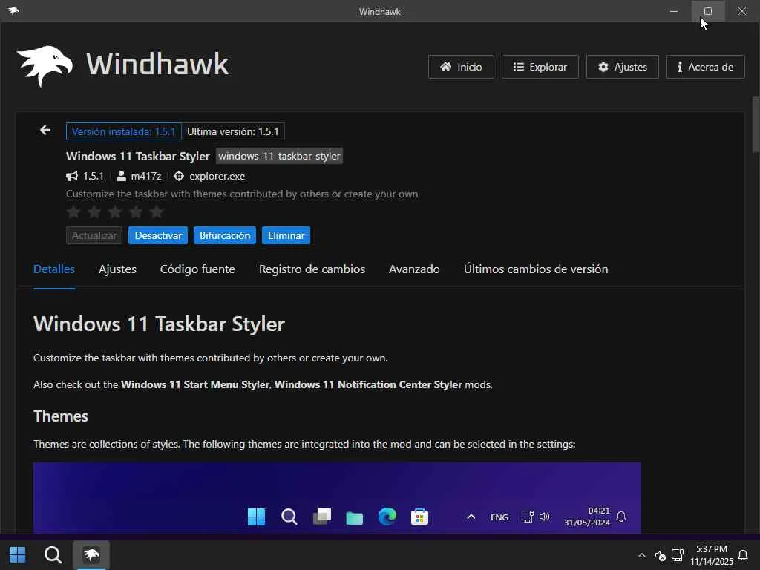This screenshot has width=760, height=570.
Task: Open the Avanzado tab
Action: click(x=414, y=269)
